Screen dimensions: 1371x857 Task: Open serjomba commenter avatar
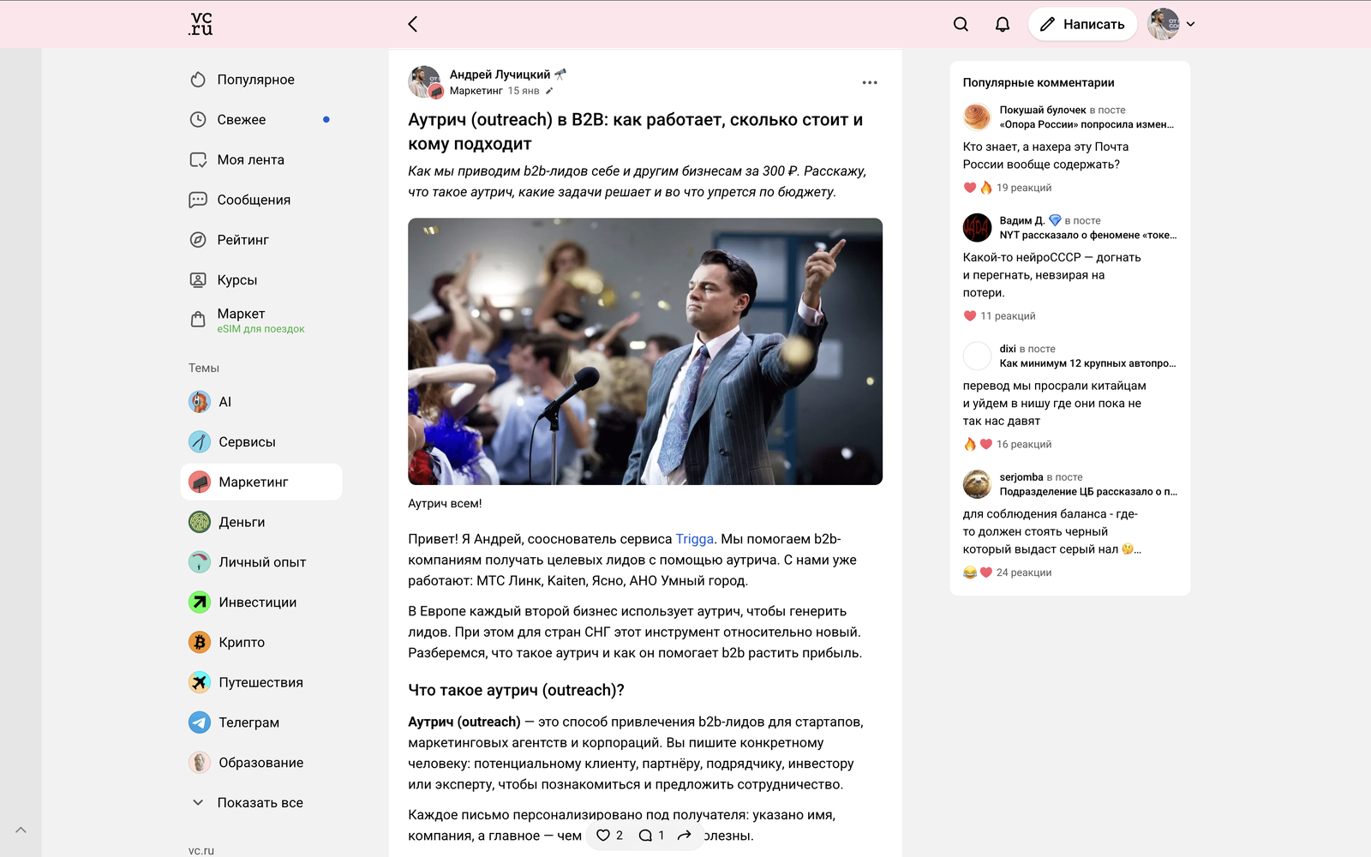(x=977, y=484)
